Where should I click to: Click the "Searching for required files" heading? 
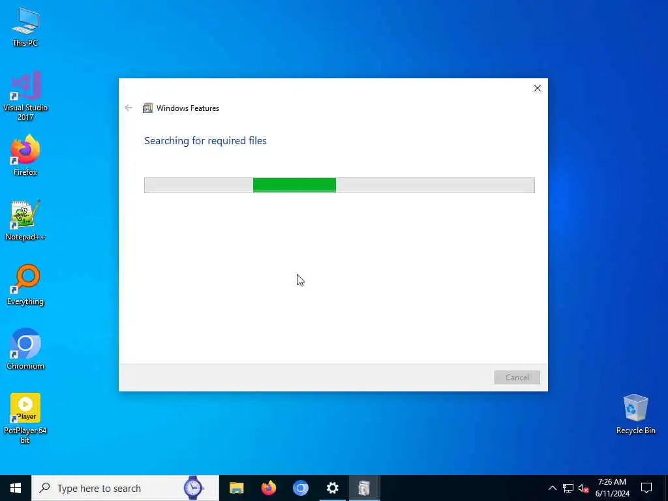(205, 141)
